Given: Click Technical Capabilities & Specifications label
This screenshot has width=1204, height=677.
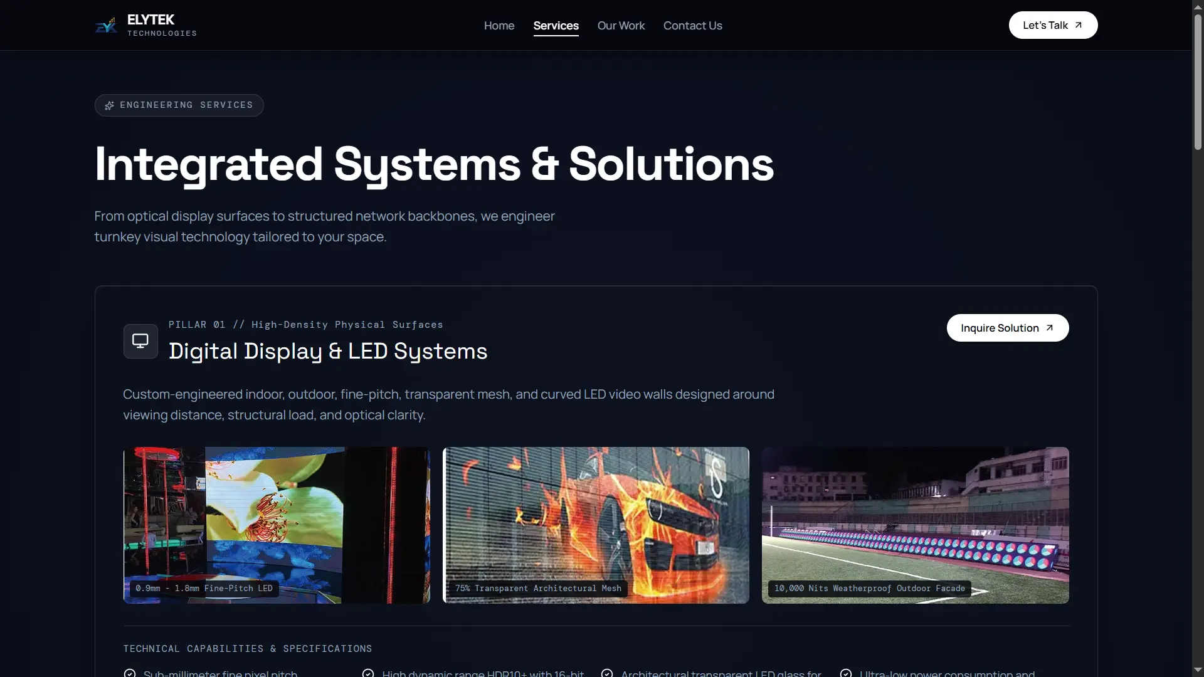Looking at the screenshot, I should 248,649.
